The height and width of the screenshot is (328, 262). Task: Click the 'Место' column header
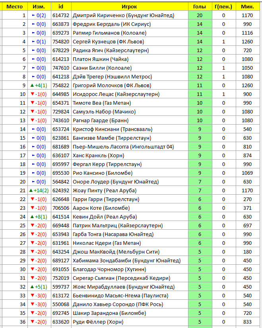pos(15,6)
